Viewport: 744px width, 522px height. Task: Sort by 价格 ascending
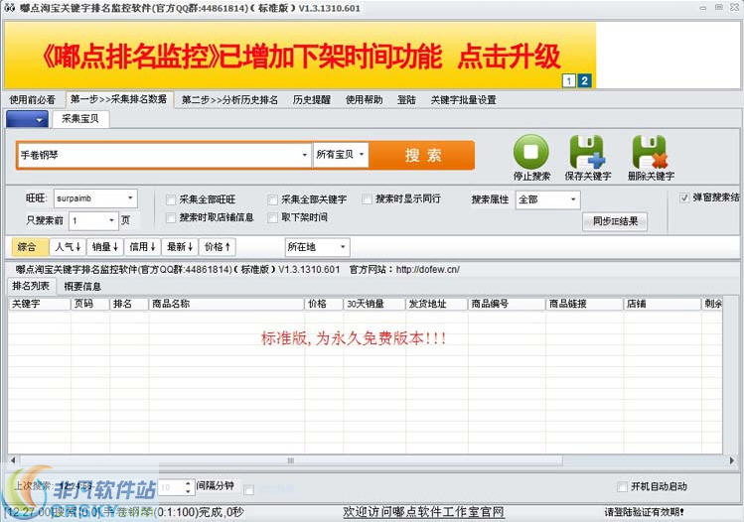[218, 247]
